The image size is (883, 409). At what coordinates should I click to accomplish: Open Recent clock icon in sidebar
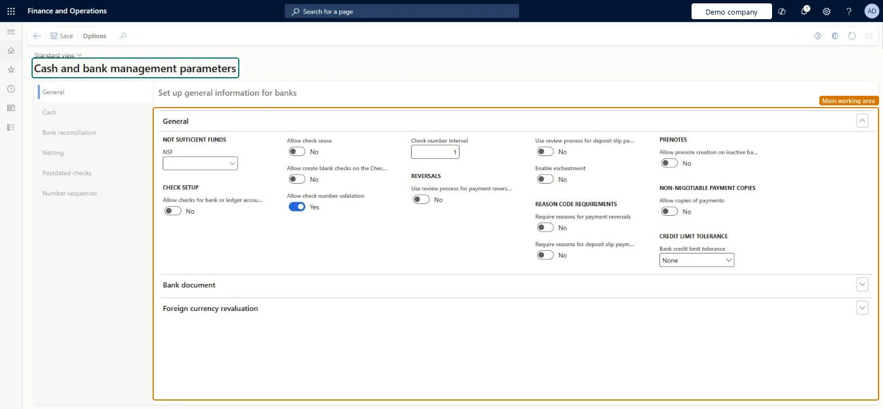pyautogui.click(x=11, y=89)
